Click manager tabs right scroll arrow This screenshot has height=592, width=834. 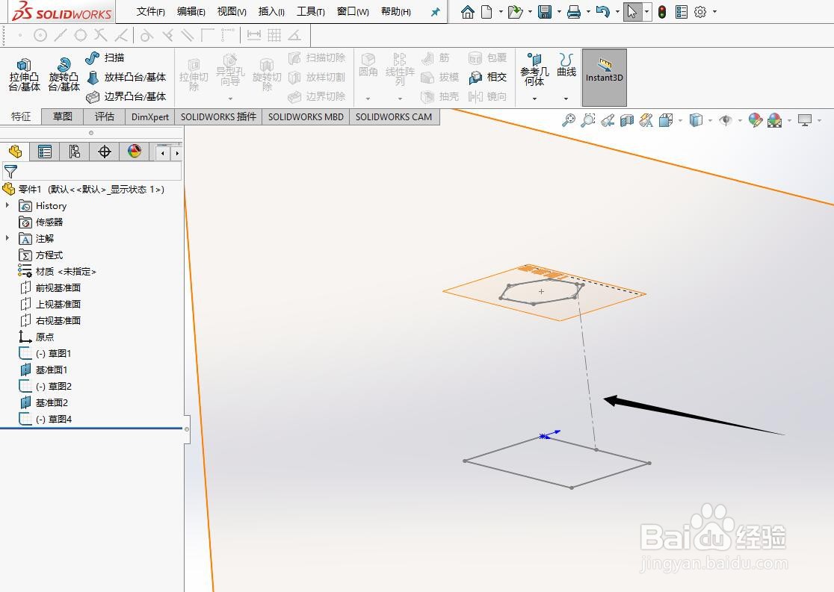tap(177, 154)
